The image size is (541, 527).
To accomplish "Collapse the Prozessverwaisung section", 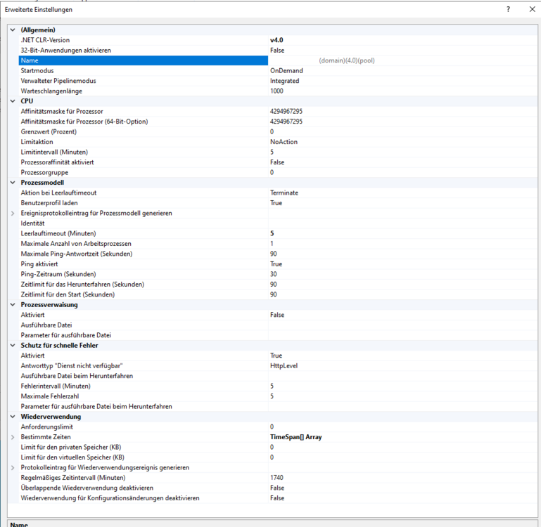I will (x=13, y=305).
